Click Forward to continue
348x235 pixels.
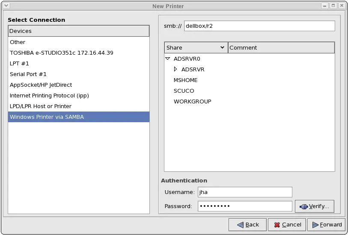(x=327, y=225)
